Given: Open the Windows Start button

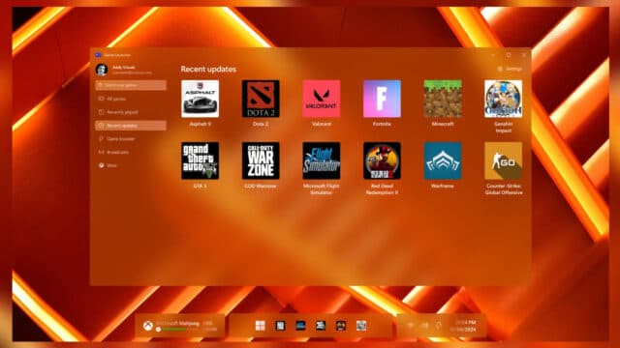Looking at the screenshot, I should (x=261, y=326).
